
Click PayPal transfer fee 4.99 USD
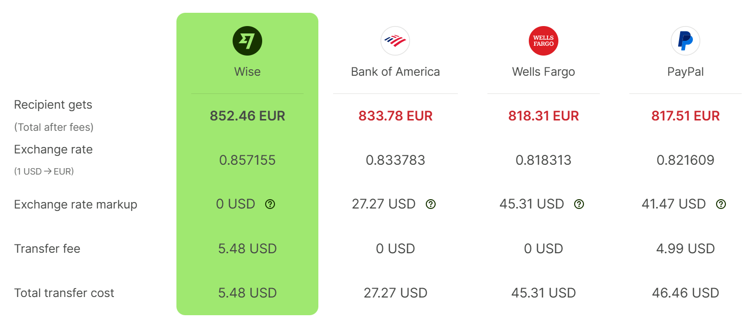tap(686, 249)
